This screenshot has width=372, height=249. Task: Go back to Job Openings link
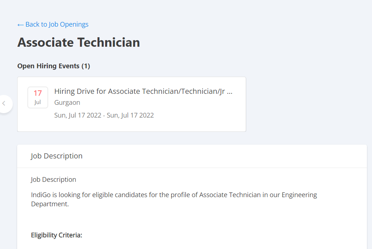(x=53, y=24)
